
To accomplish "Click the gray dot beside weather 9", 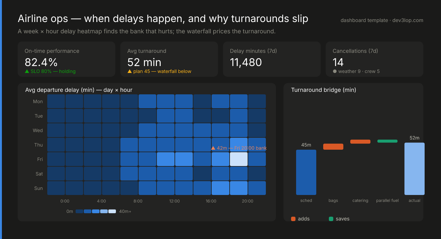I will [x=335, y=71].
